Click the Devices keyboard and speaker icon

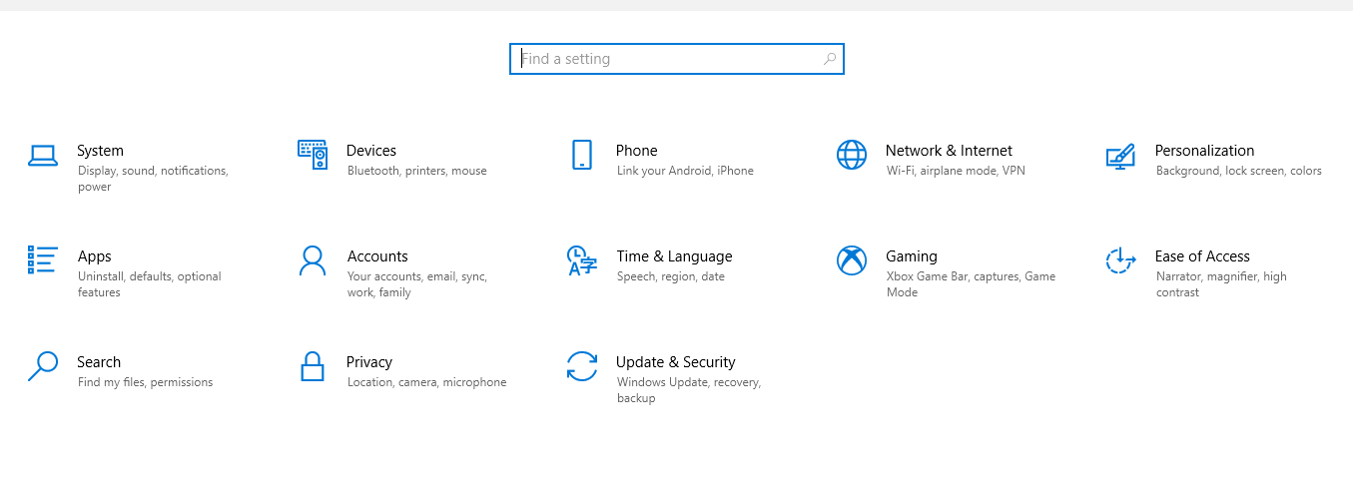point(313,155)
